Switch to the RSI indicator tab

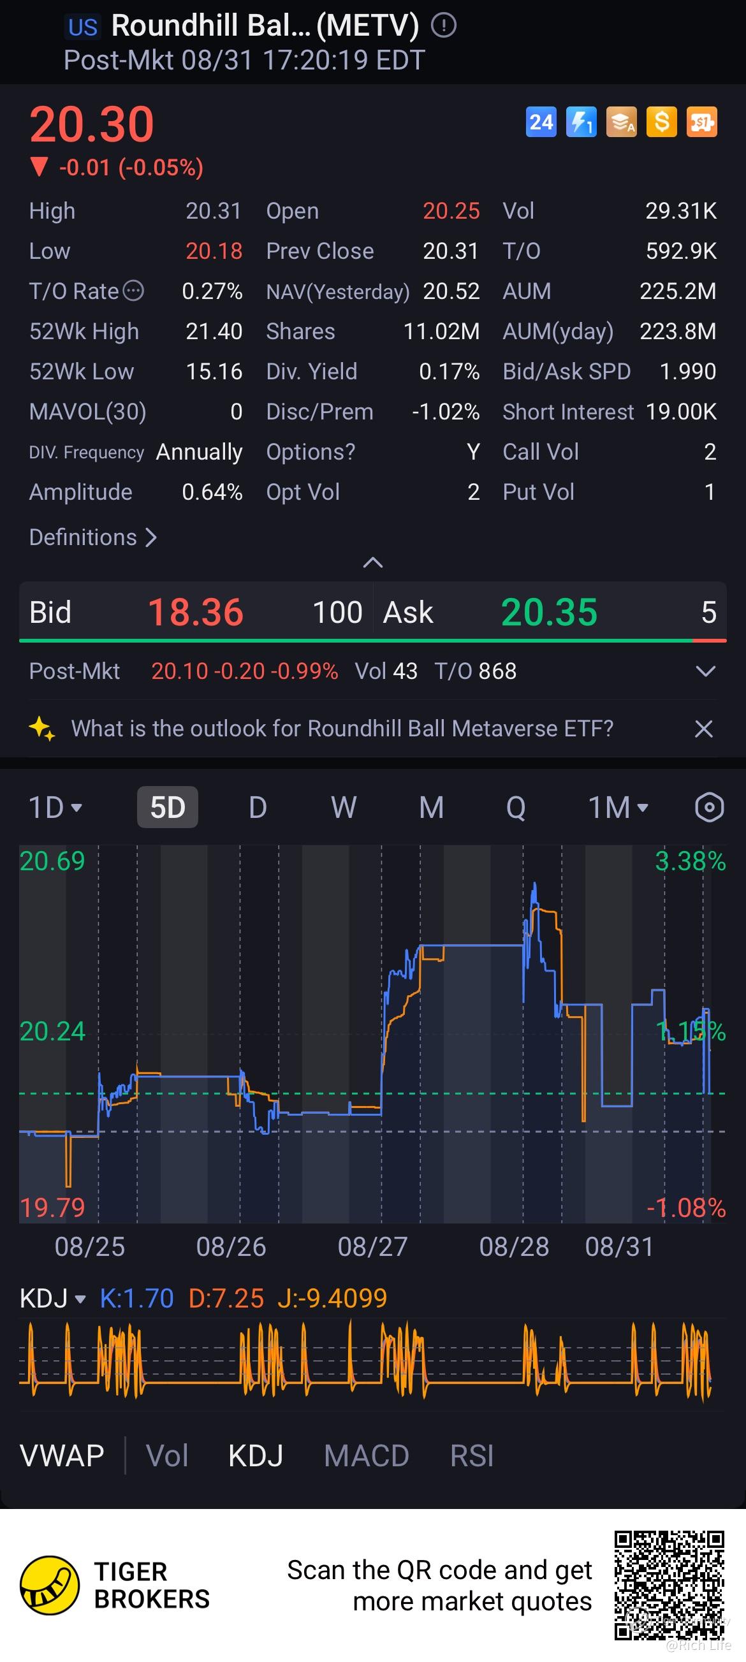click(472, 1455)
